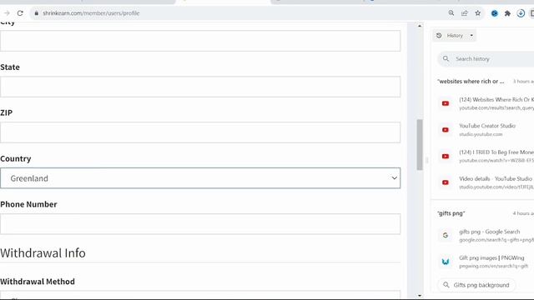Click the page scrollbar down arrow
The image size is (534, 300).
click(420, 296)
